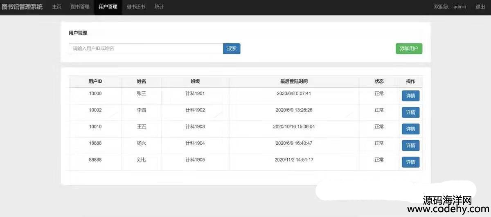The width and height of the screenshot is (491, 217).
Task: Focus the user ID or name search field
Action: (x=146, y=49)
